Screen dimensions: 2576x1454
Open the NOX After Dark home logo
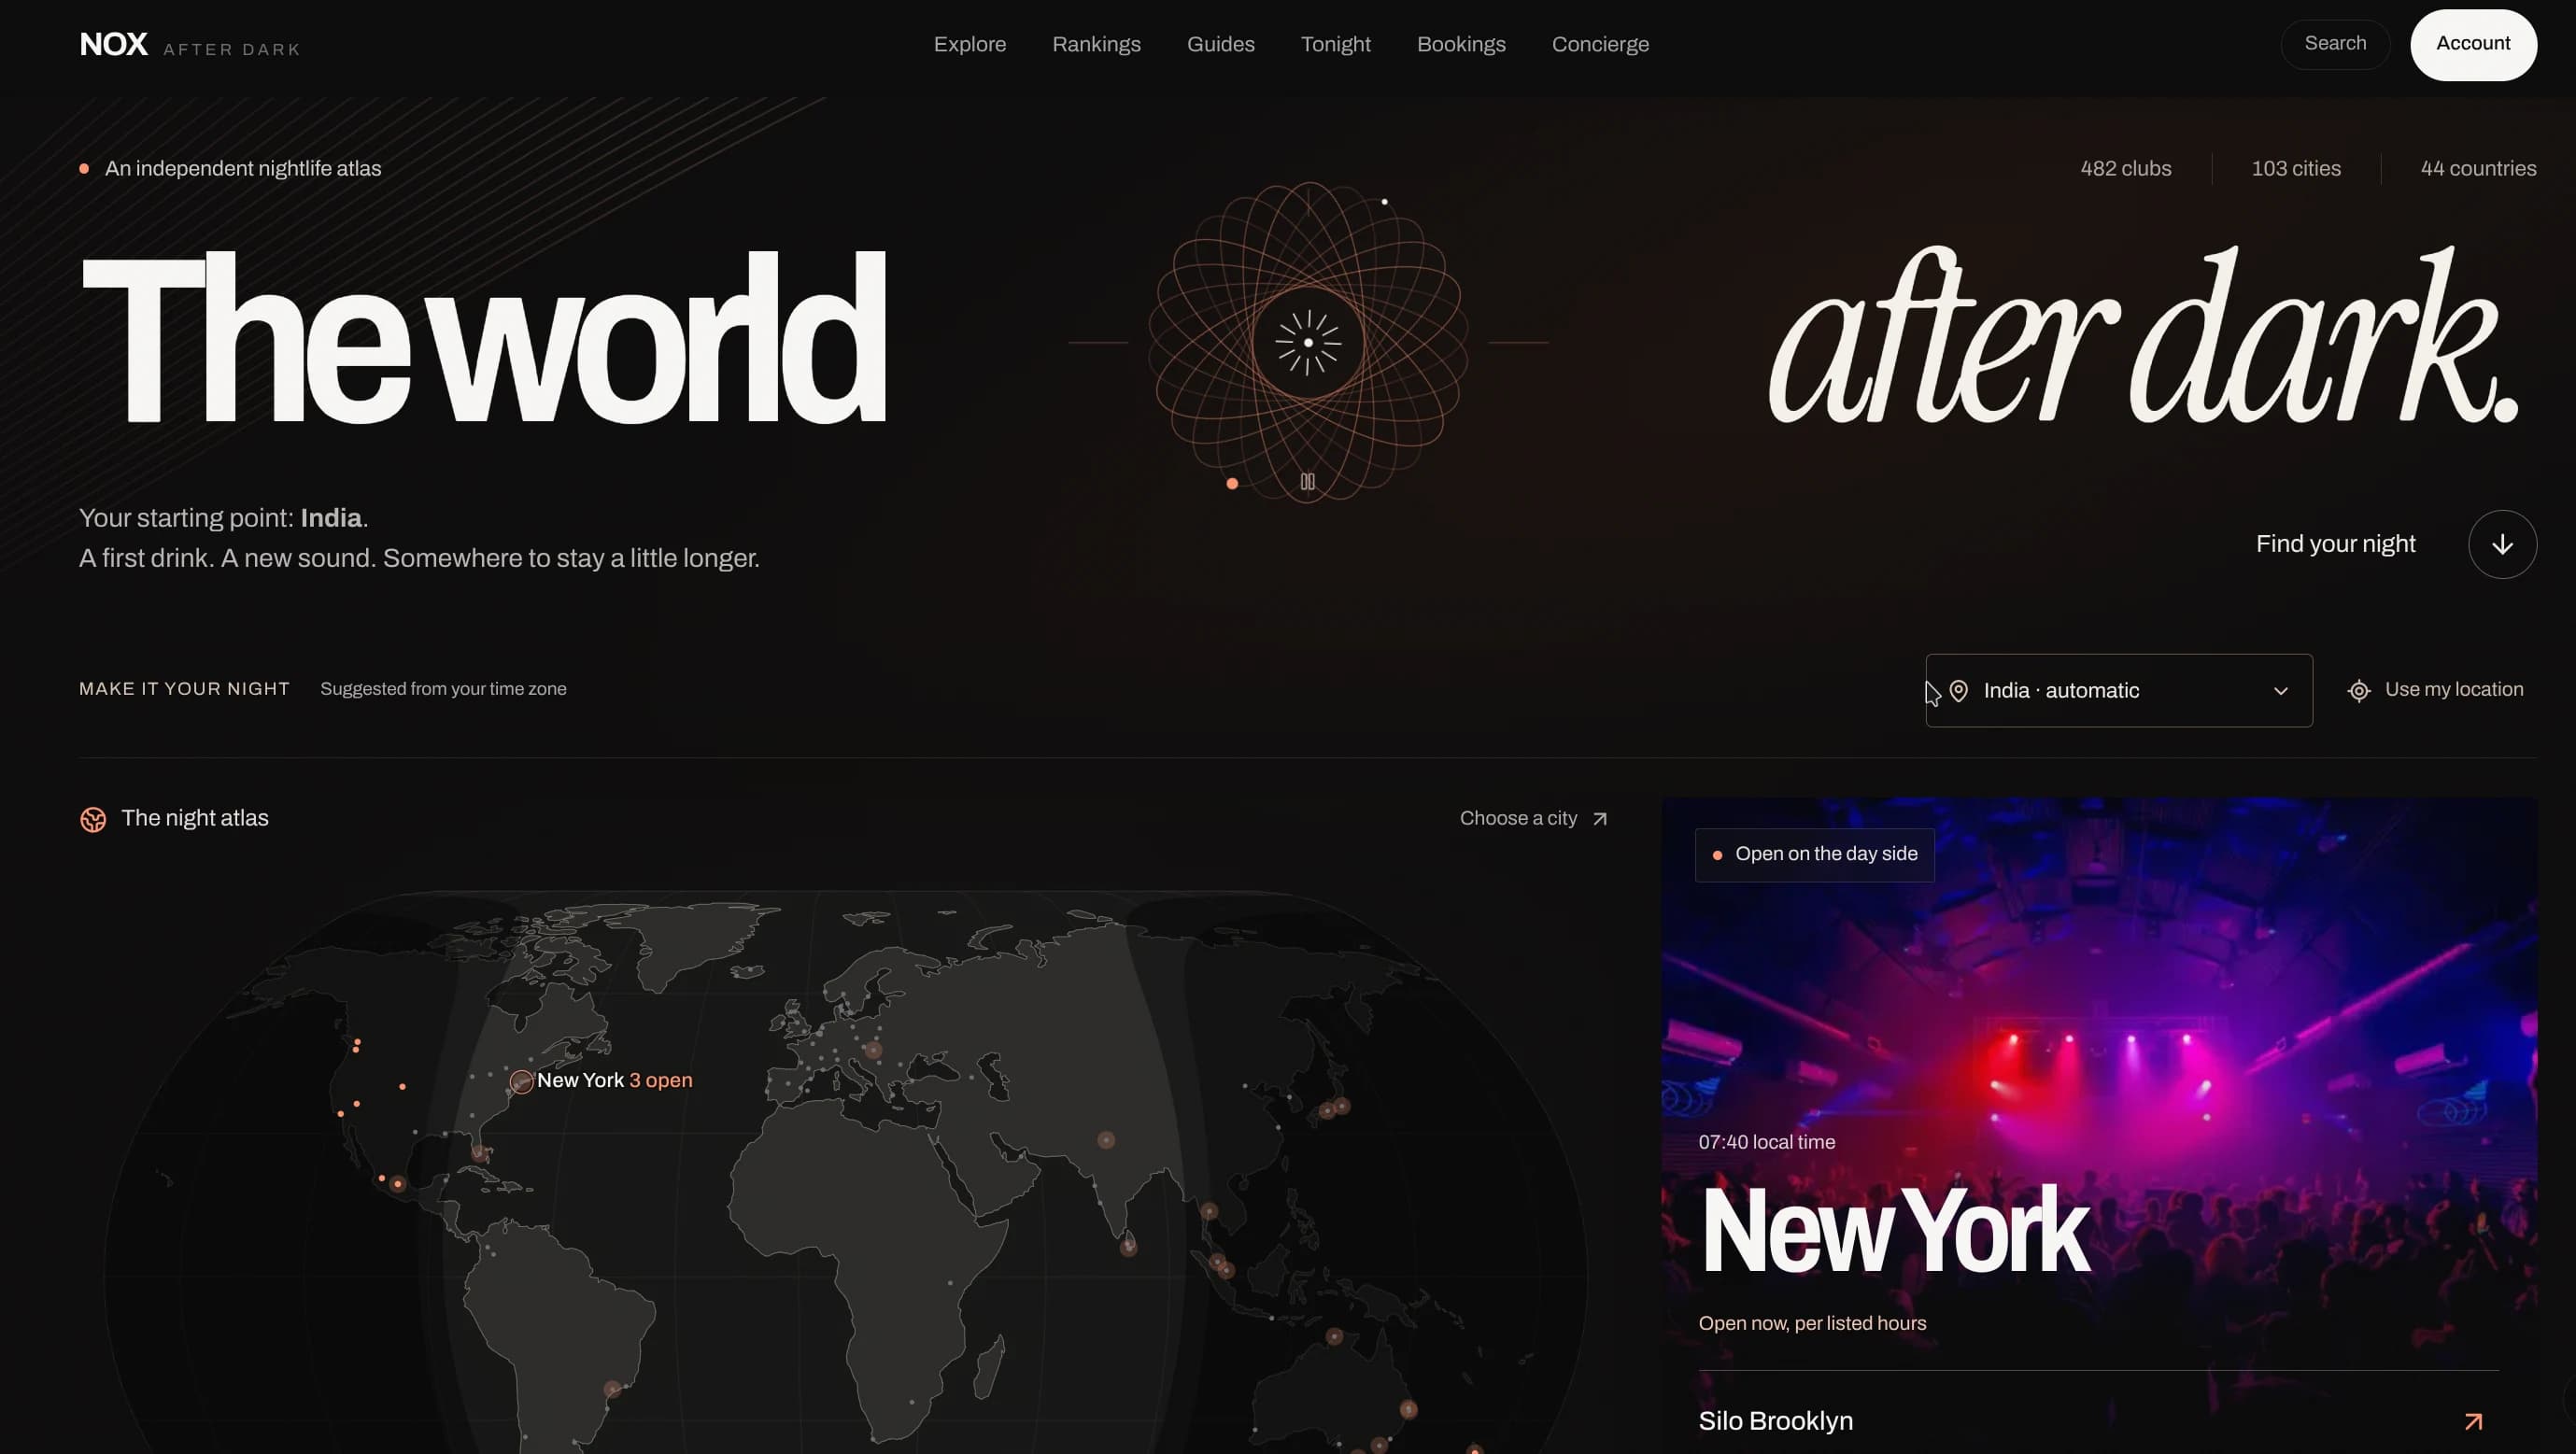click(190, 45)
